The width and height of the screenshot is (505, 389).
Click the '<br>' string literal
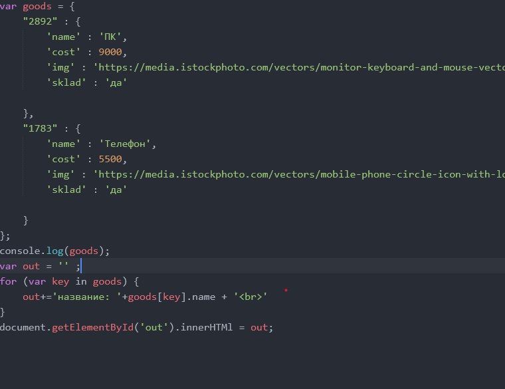[x=251, y=297]
